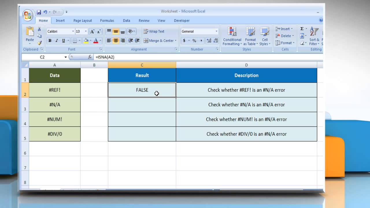Click the AutoSum sigma icon
The width and height of the screenshot is (370, 208).
(302, 29)
